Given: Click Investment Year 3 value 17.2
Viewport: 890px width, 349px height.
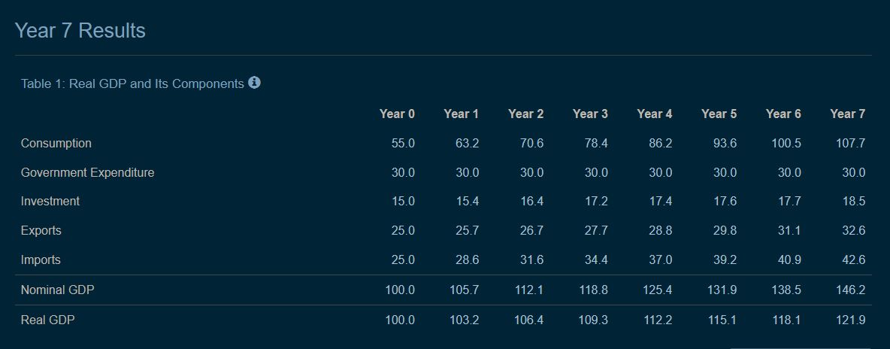Looking at the screenshot, I should 596,202.
